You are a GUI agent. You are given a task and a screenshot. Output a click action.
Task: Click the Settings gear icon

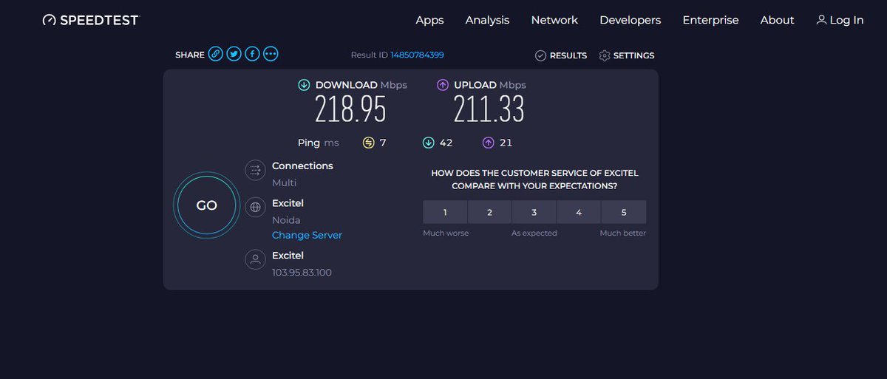point(605,55)
